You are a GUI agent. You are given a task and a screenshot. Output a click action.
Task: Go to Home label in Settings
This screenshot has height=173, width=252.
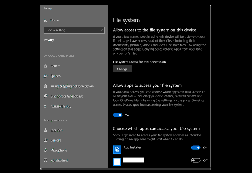(55, 20)
